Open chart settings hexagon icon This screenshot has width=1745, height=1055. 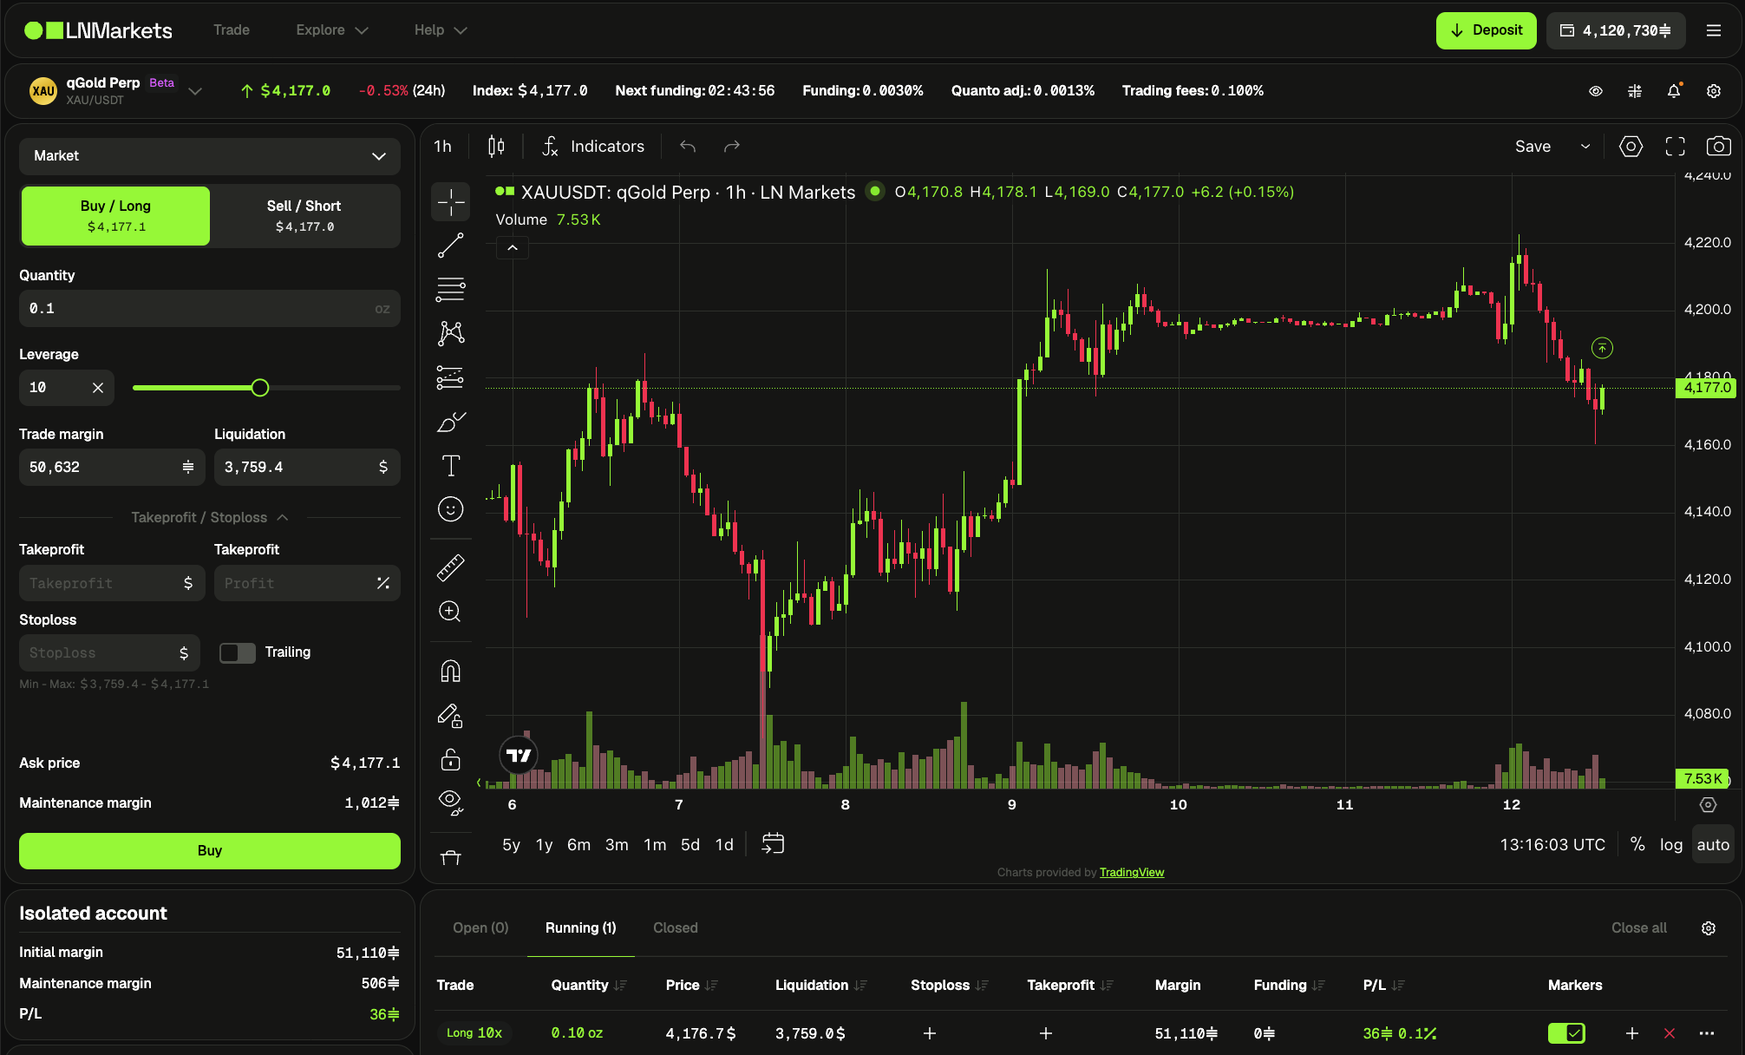point(1631,147)
